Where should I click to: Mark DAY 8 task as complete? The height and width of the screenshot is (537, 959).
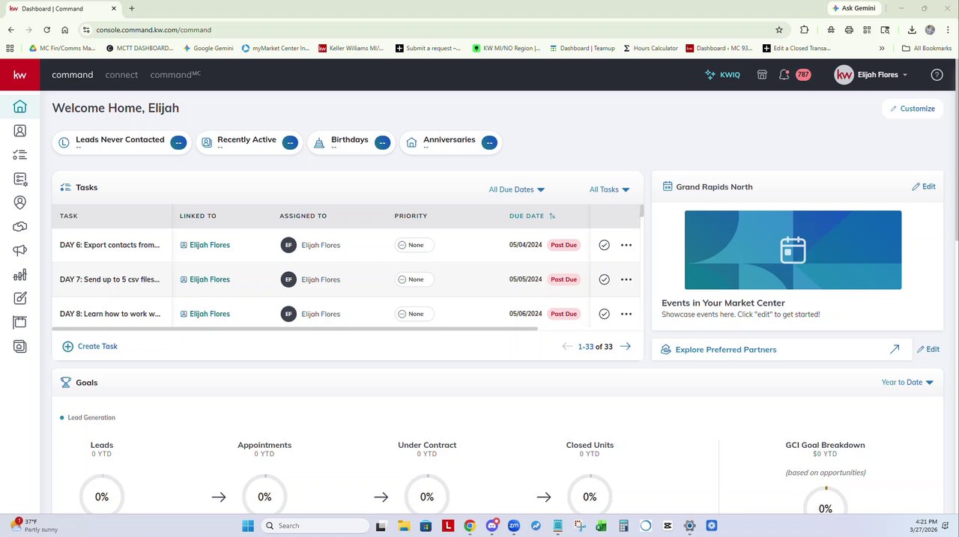[x=604, y=314]
